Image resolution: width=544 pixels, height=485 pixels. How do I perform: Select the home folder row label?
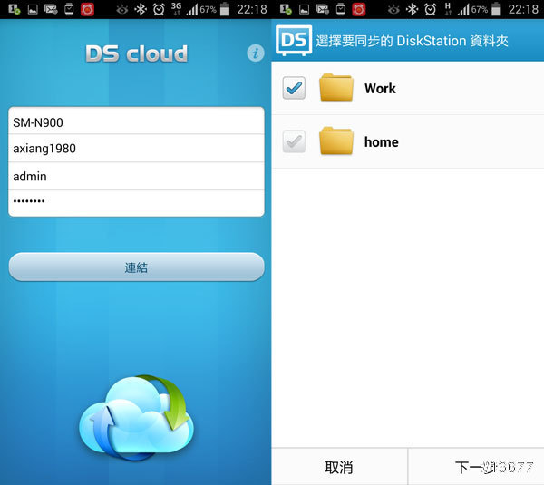[x=381, y=141]
